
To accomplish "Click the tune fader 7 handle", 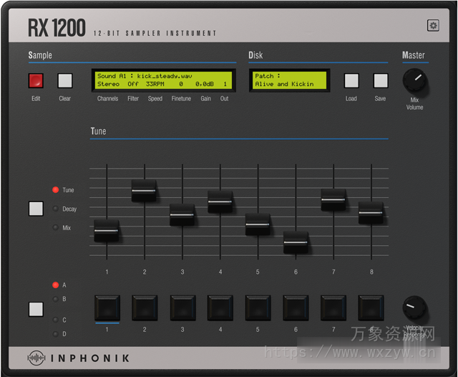I will (333, 200).
